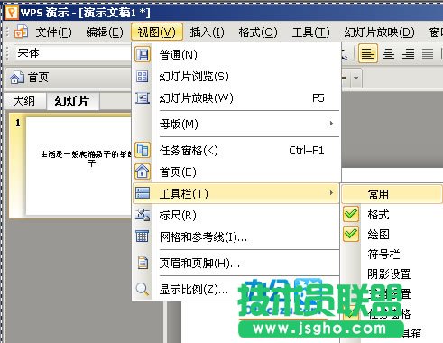
Task: Toggle the 绘图 toolbar checkmark
Action: 351,234
